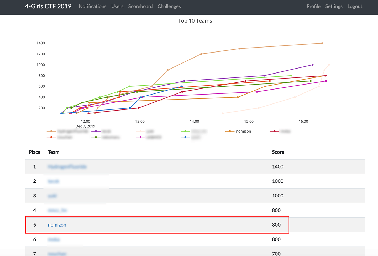Click the tan data point at 1400
This screenshot has width=378, height=256.
[x=322, y=43]
